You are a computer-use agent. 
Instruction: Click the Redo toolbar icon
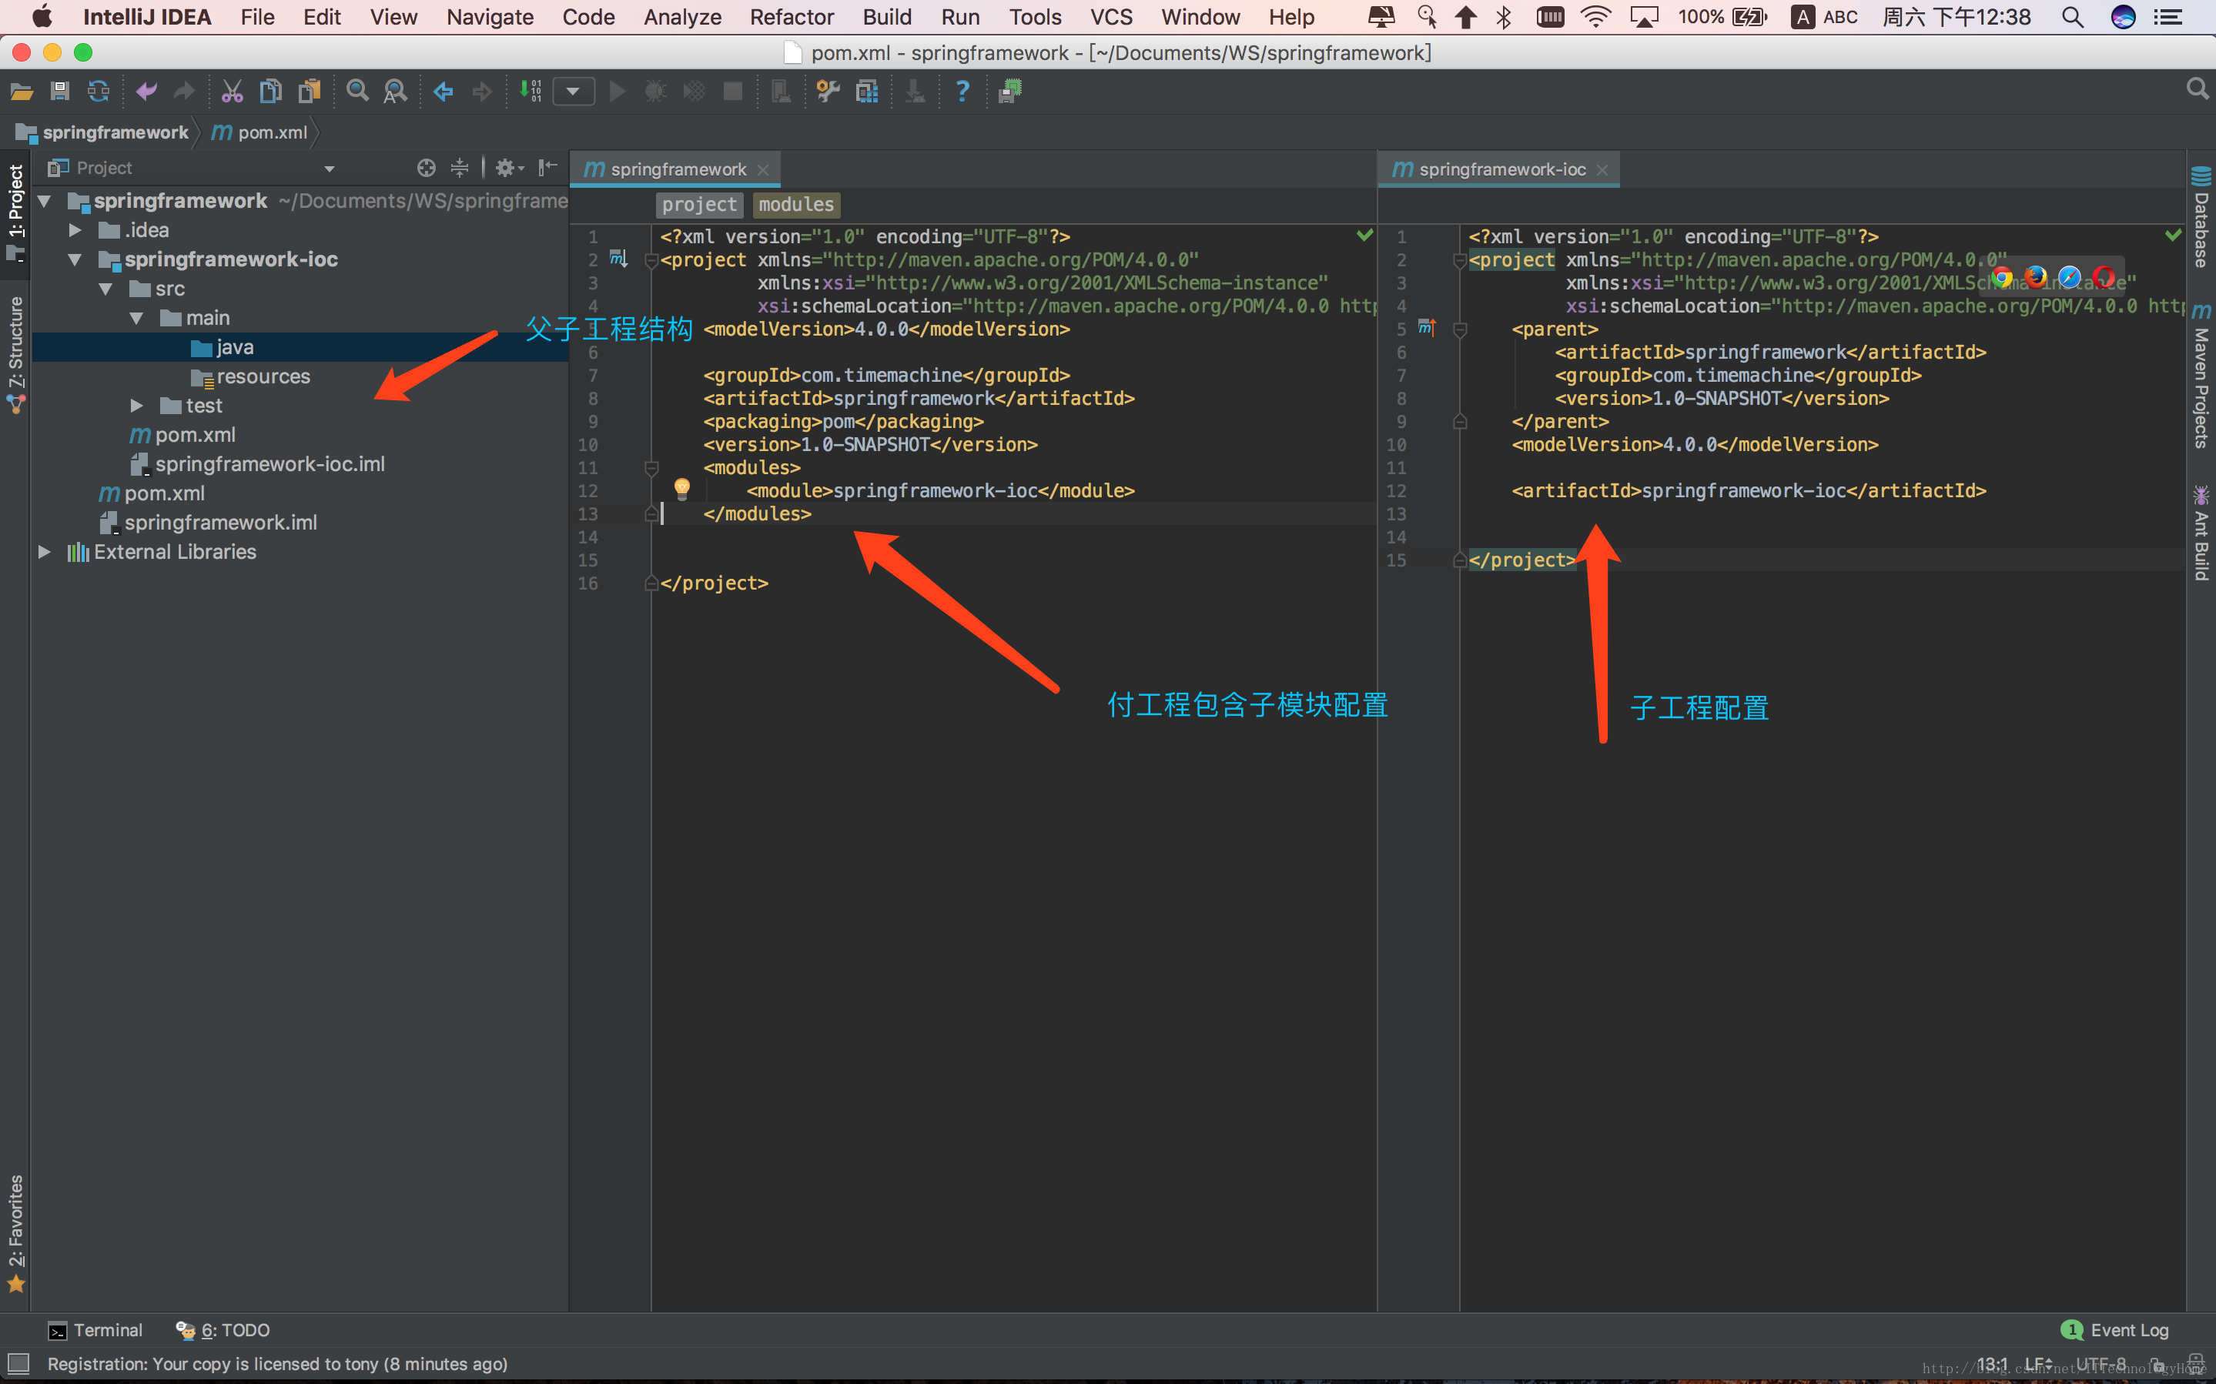point(184,92)
